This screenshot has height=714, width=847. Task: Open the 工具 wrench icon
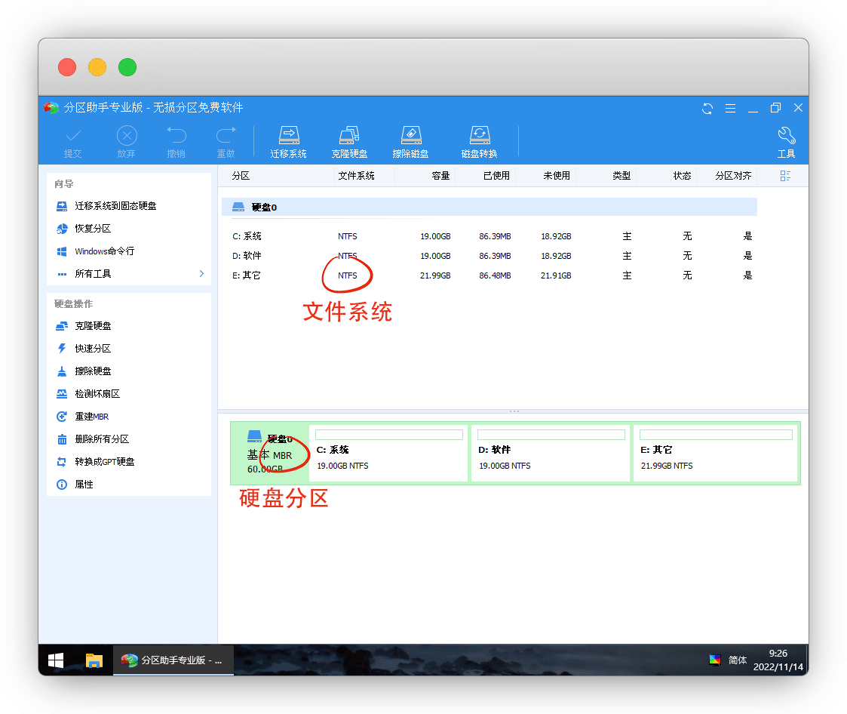[786, 136]
